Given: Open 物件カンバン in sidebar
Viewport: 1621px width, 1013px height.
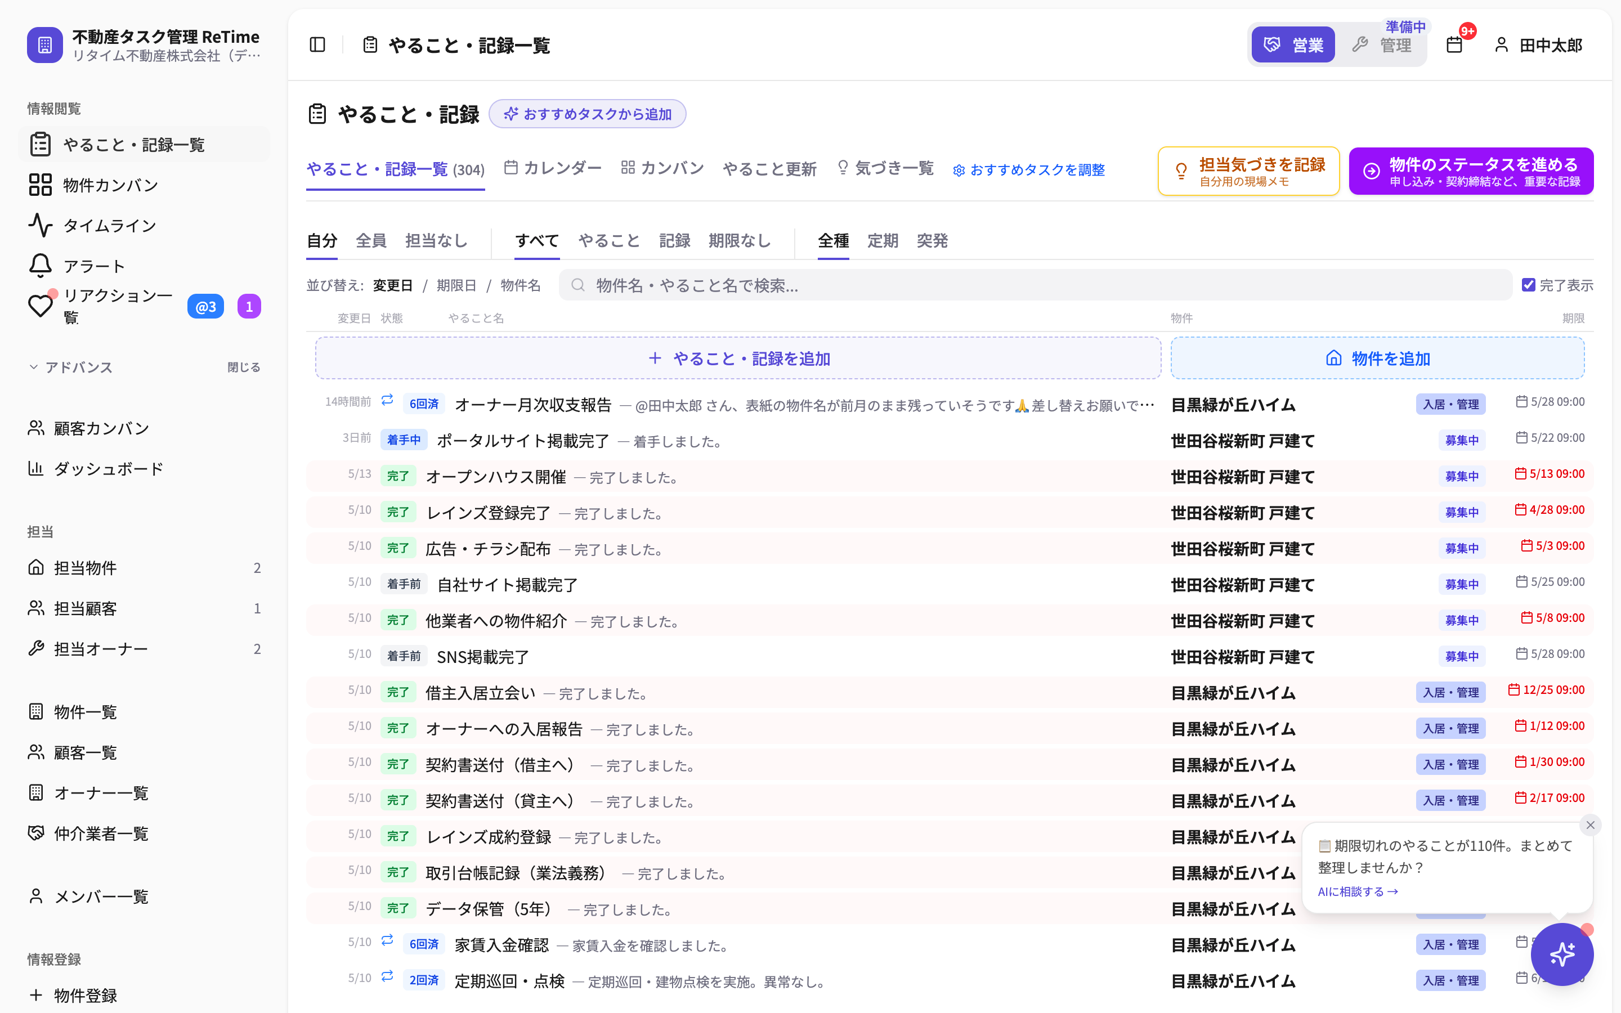Looking at the screenshot, I should (x=144, y=185).
